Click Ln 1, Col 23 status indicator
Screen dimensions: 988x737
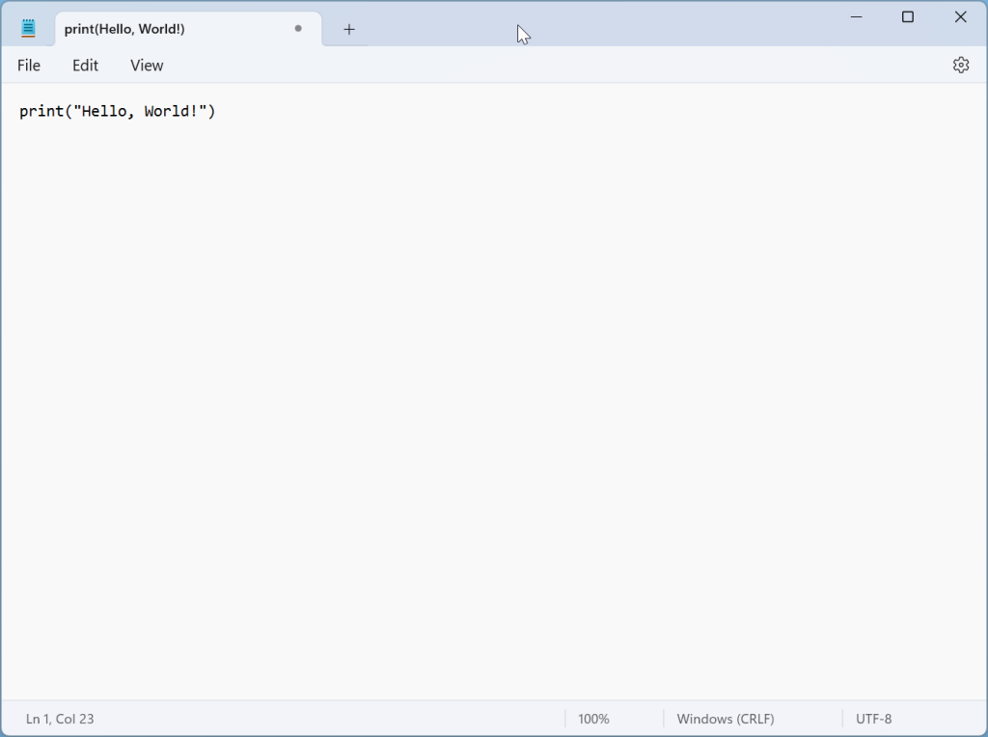click(60, 719)
